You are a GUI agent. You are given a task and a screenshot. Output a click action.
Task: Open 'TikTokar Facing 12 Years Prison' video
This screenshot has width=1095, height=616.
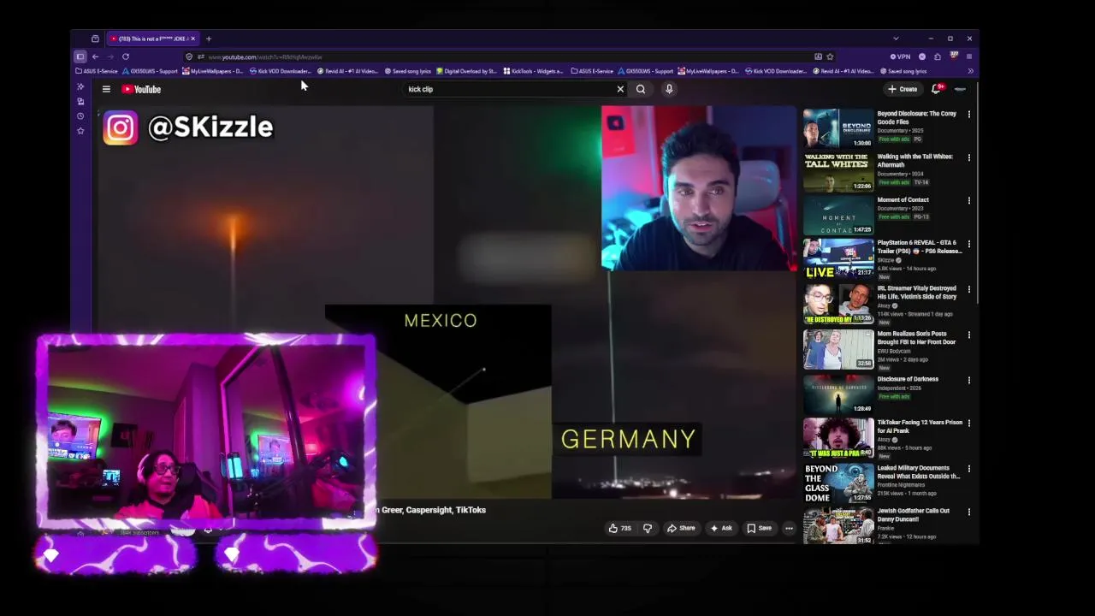(x=920, y=426)
